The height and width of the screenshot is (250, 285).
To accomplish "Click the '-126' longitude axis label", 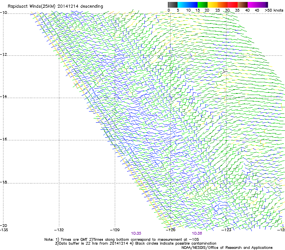I will (171, 230).
